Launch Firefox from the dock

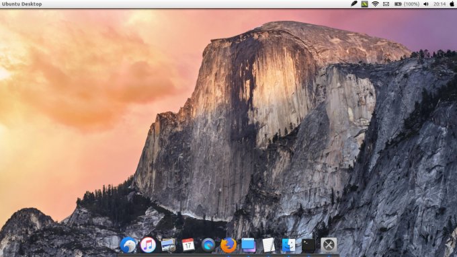pos(229,245)
